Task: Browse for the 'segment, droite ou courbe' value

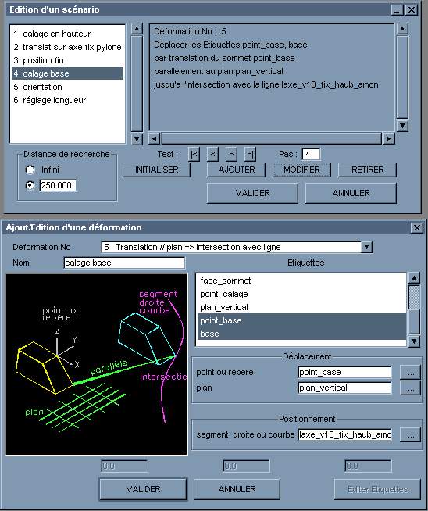Action: pyautogui.click(x=410, y=435)
